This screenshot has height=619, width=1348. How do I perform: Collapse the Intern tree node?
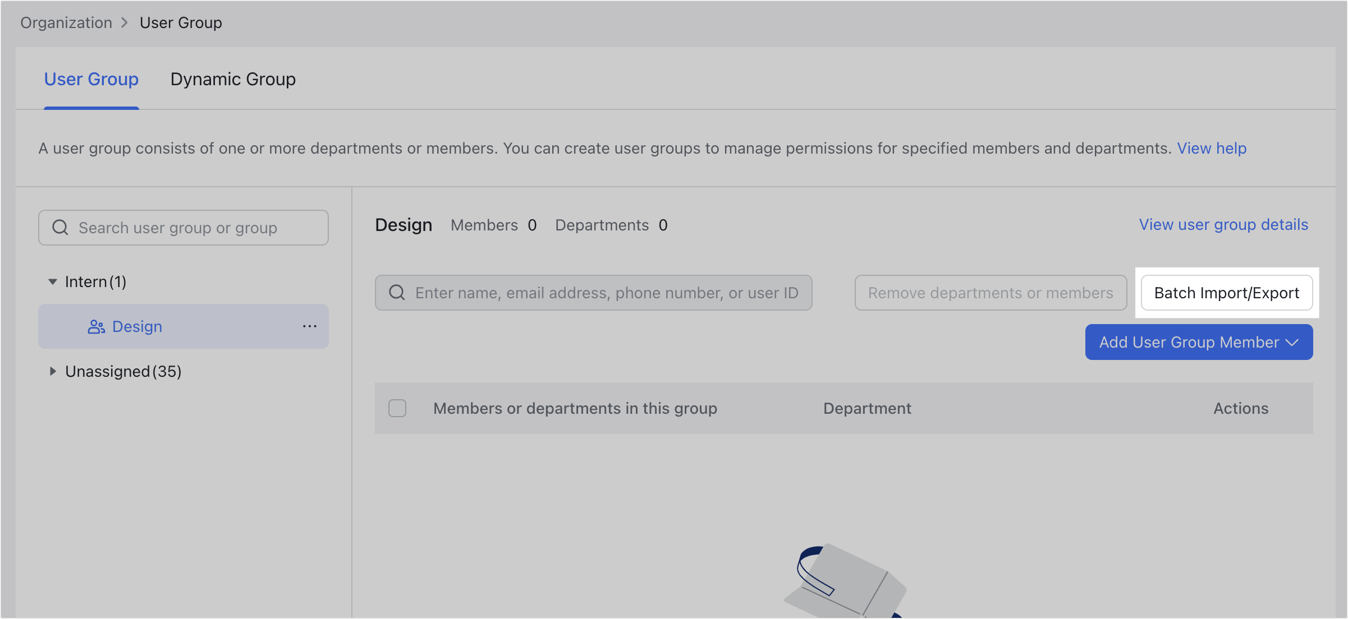coord(52,281)
